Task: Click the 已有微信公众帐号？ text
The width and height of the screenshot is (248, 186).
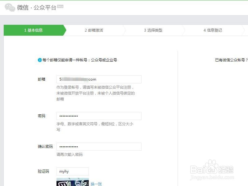Action: 231,60
